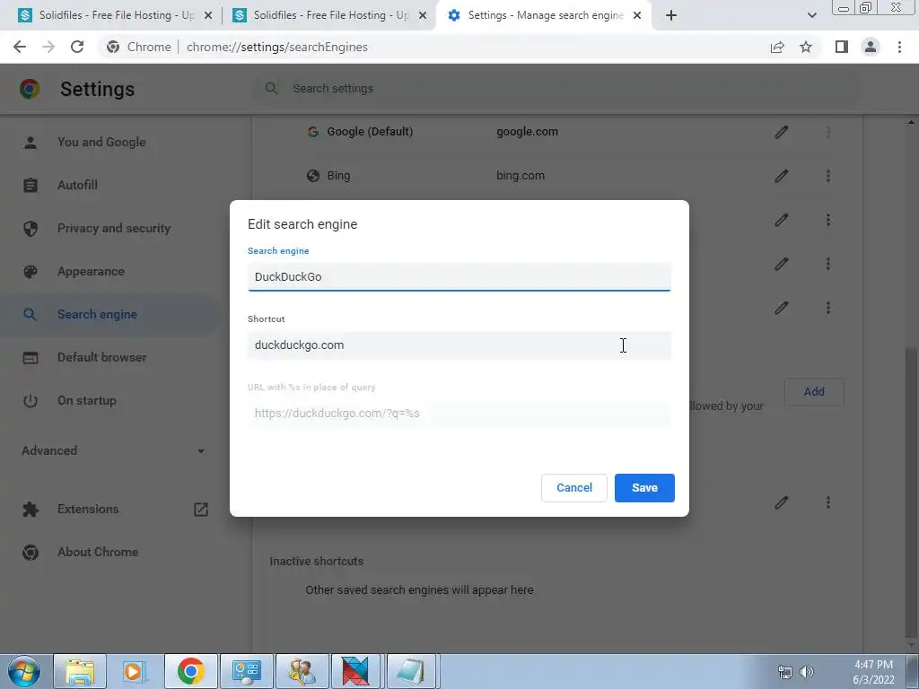Open Chrome three-dot main menu

pos(899,47)
